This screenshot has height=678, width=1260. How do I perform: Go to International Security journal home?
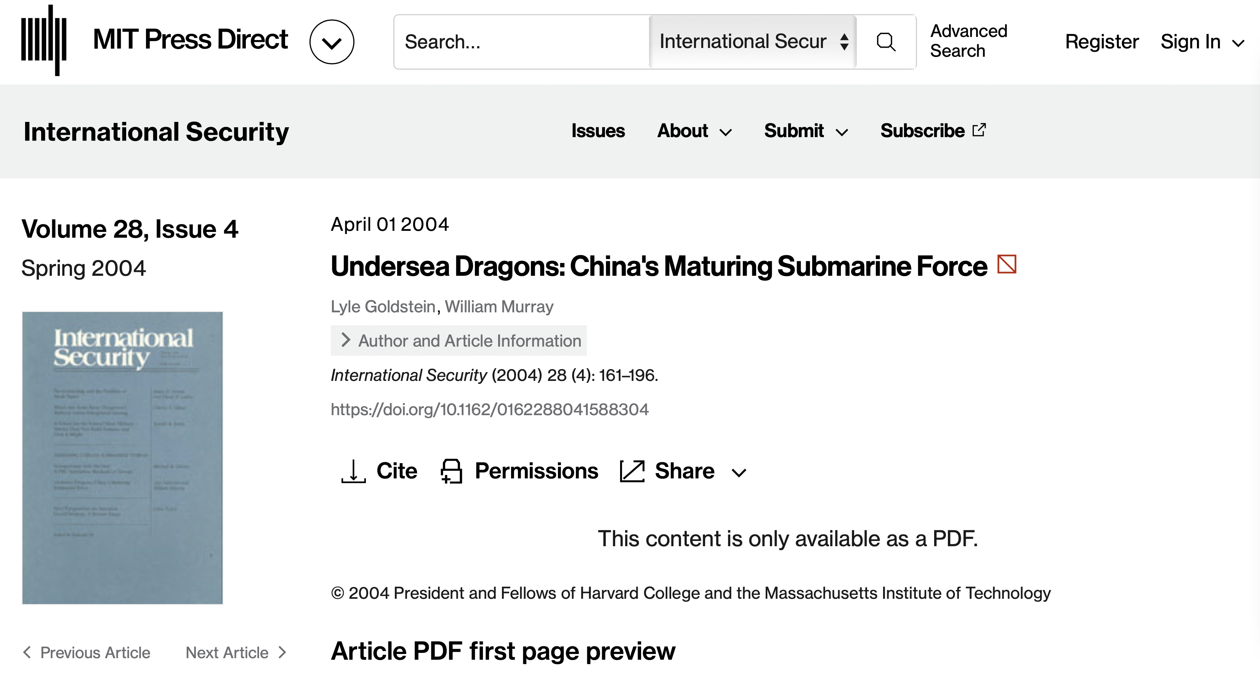(x=156, y=131)
